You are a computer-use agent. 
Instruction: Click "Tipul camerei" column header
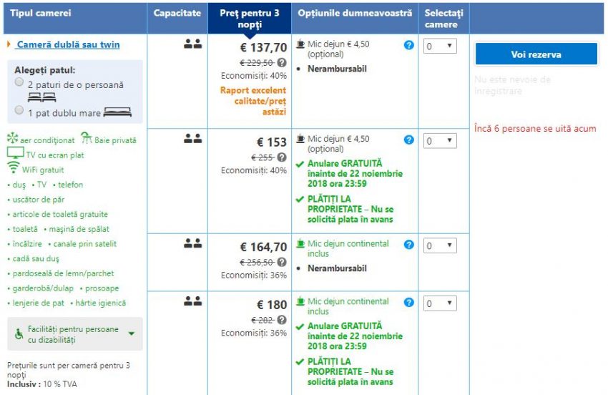41,13
